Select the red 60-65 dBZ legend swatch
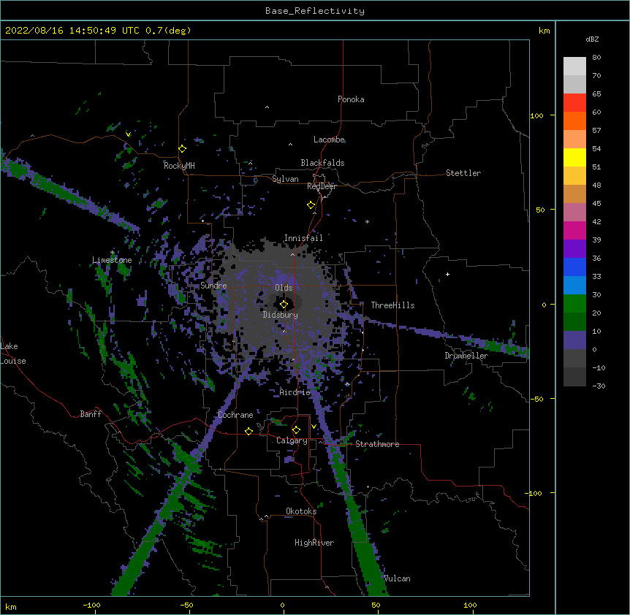The height and width of the screenshot is (615, 630). pyautogui.click(x=574, y=102)
